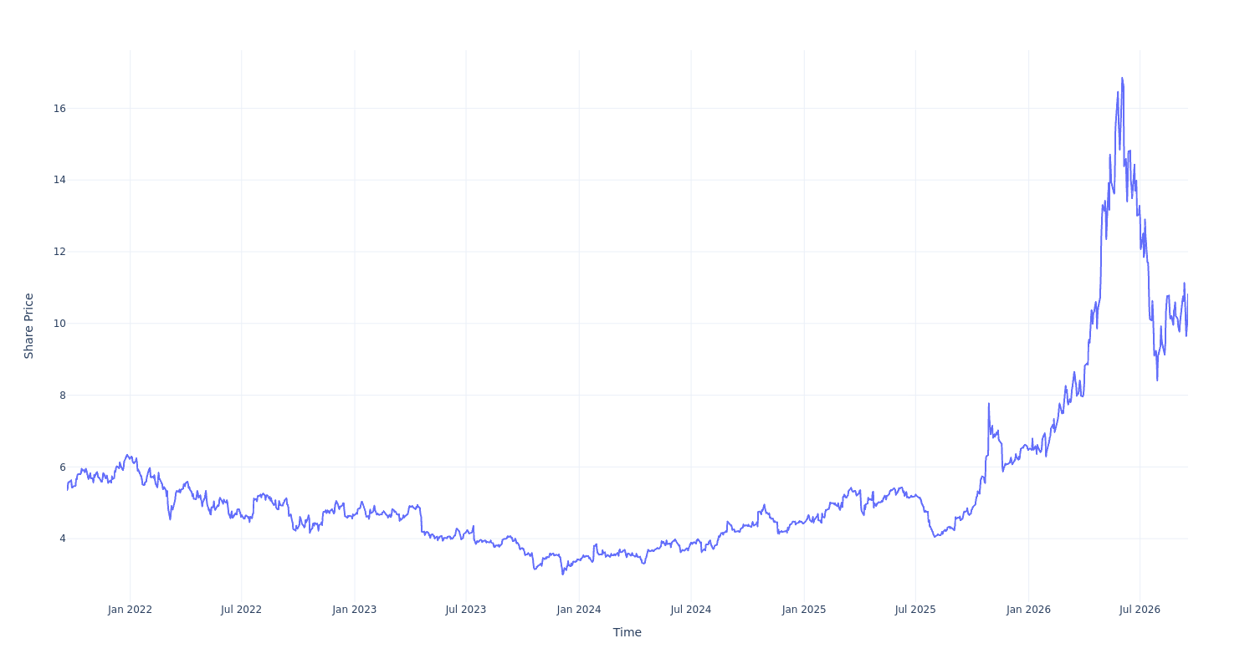Click the "Jan 2024" x-axis label
This screenshot has height=669, width=1255.
coord(579,610)
